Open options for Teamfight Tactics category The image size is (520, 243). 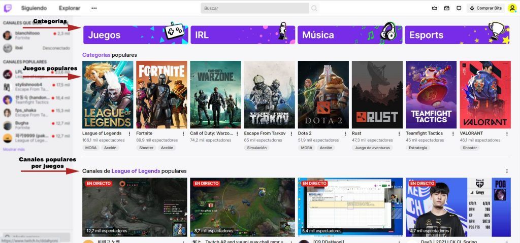(453, 133)
